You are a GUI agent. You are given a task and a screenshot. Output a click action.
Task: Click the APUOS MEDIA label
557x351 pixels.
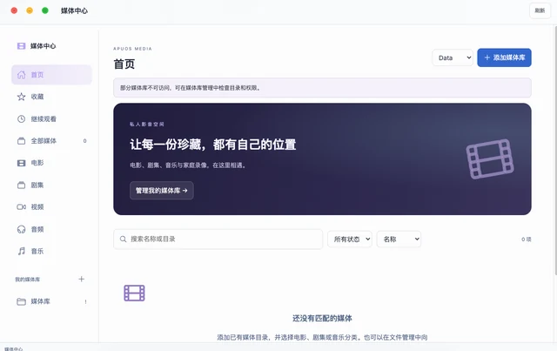point(132,49)
